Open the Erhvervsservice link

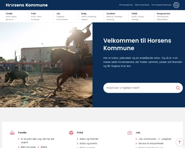[126, 5]
